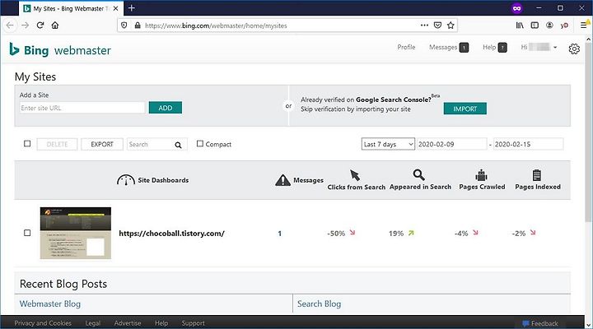Open the Firefox hamburger menu
The height and width of the screenshot is (329, 593).
584,25
